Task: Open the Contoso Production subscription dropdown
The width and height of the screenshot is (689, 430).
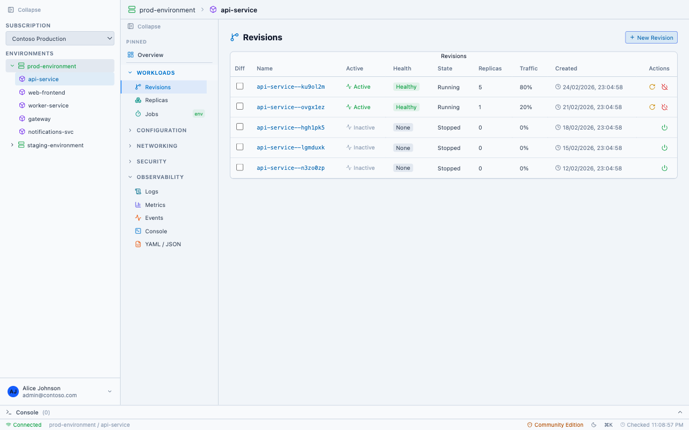Action: pos(60,38)
